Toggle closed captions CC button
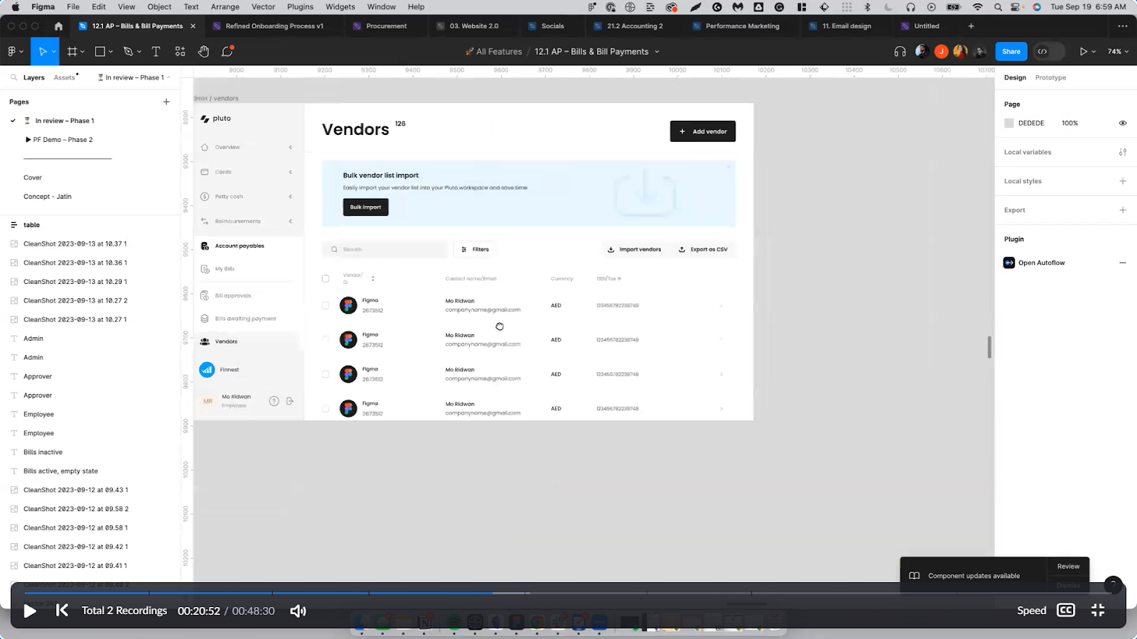Viewport: 1137px width, 639px height. point(1066,610)
